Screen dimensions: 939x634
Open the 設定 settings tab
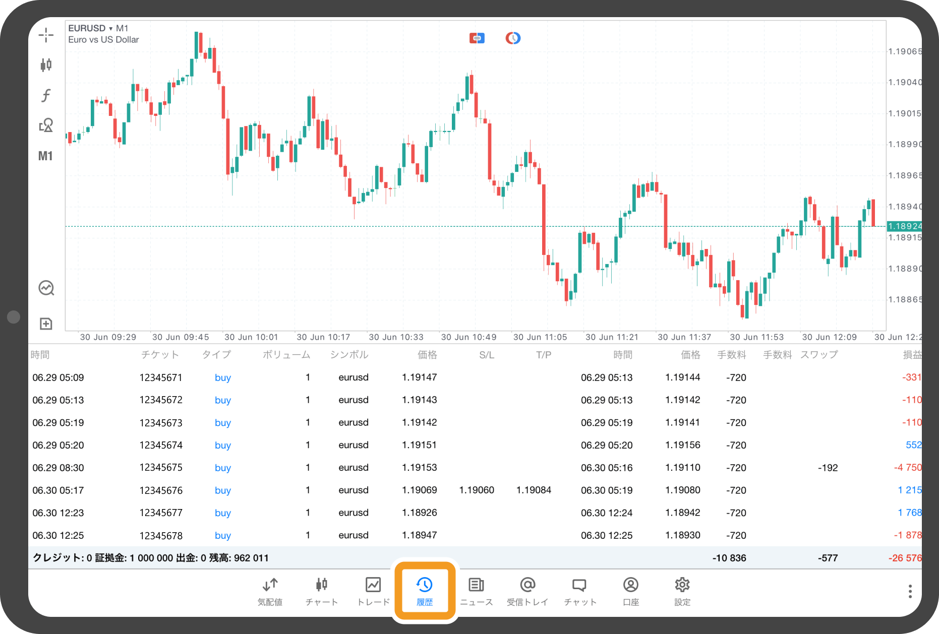coord(682,592)
